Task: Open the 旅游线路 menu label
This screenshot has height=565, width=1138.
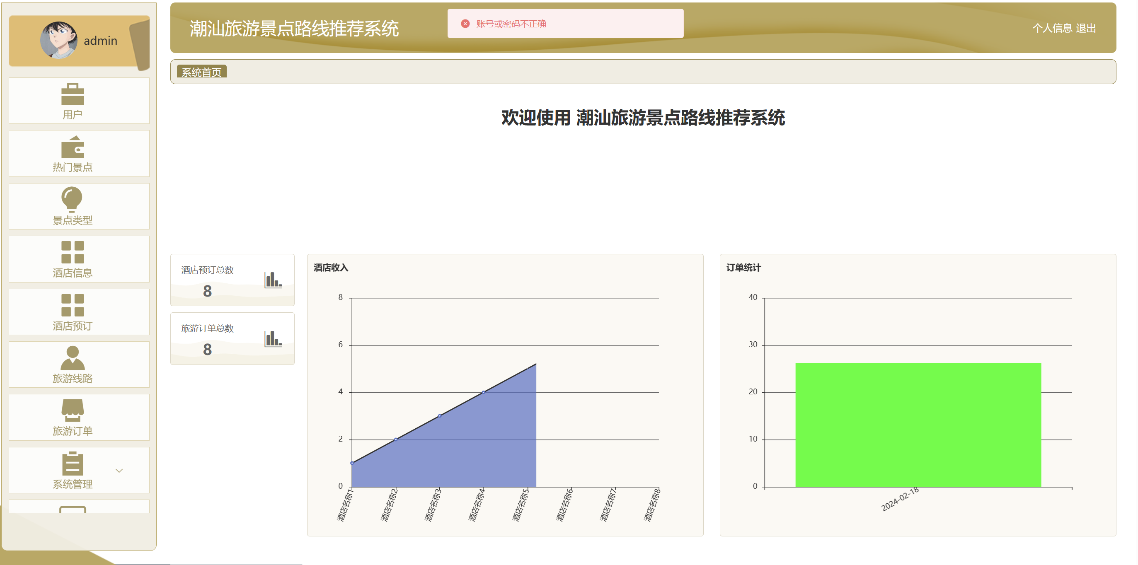Action: (73, 378)
